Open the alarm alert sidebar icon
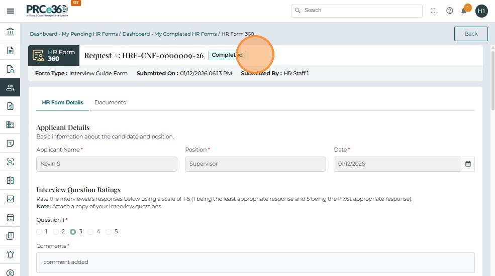The height and width of the screenshot is (276, 495). tap(10, 254)
